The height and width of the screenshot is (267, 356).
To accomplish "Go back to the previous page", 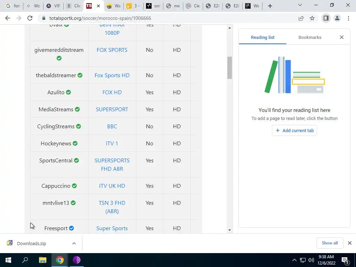I will [8, 18].
